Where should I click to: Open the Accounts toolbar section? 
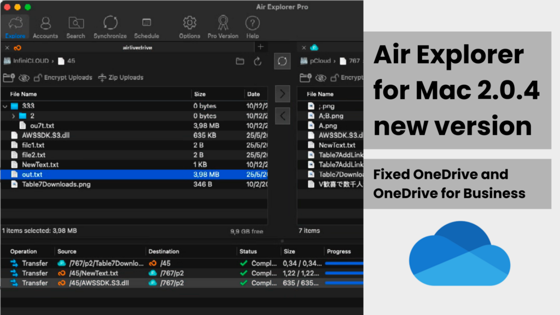tap(45, 27)
